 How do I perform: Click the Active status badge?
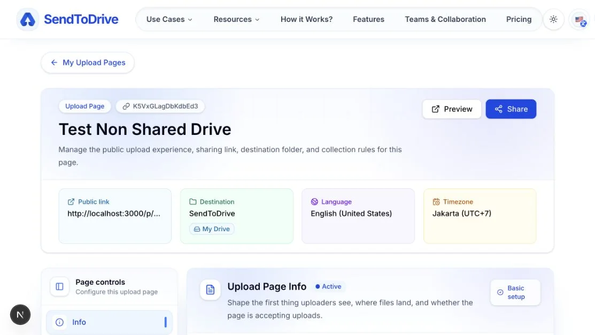coord(328,286)
